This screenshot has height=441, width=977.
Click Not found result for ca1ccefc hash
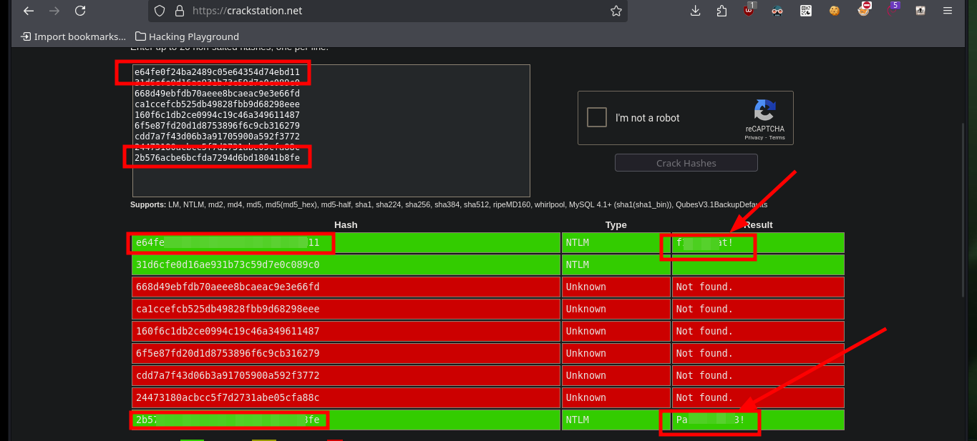[x=705, y=309]
